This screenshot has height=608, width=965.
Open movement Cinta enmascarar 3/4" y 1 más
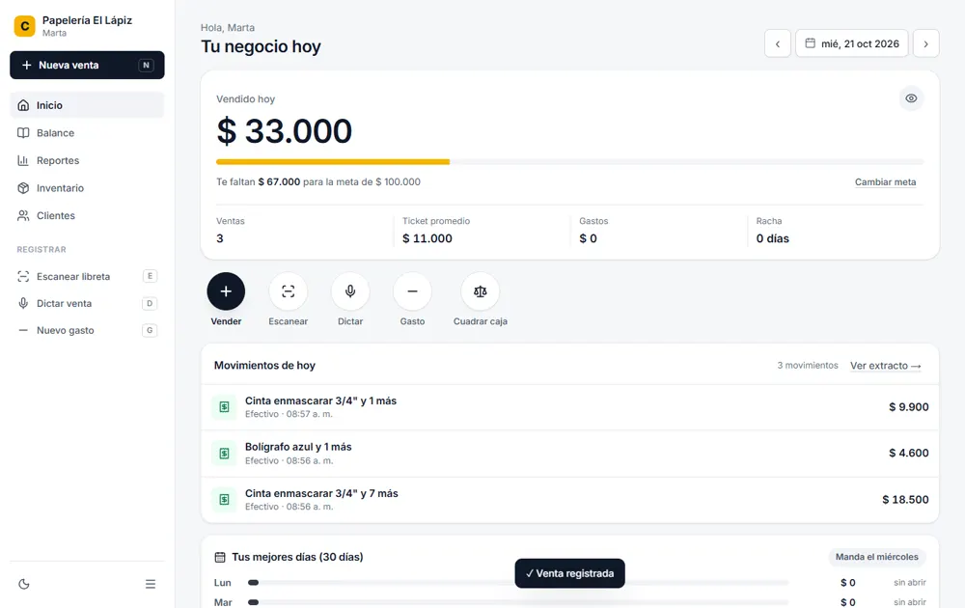point(570,406)
